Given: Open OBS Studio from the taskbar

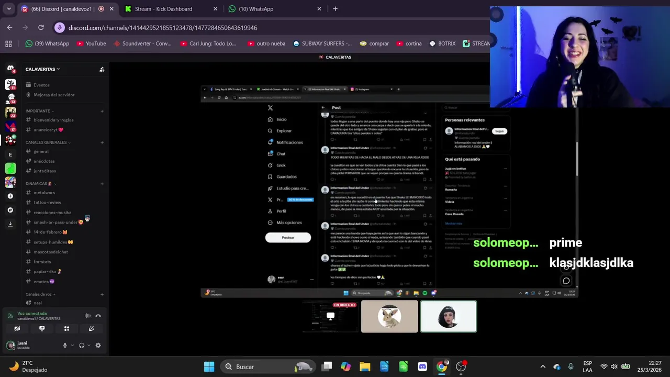Looking at the screenshot, I should [x=461, y=367].
